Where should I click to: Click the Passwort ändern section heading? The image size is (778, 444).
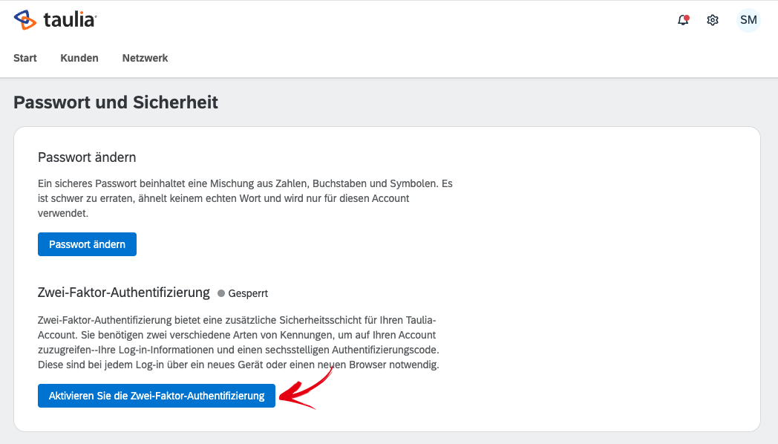coord(87,157)
